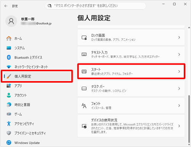
Task: Click the ゲーム controller icon
Action: 9,114
